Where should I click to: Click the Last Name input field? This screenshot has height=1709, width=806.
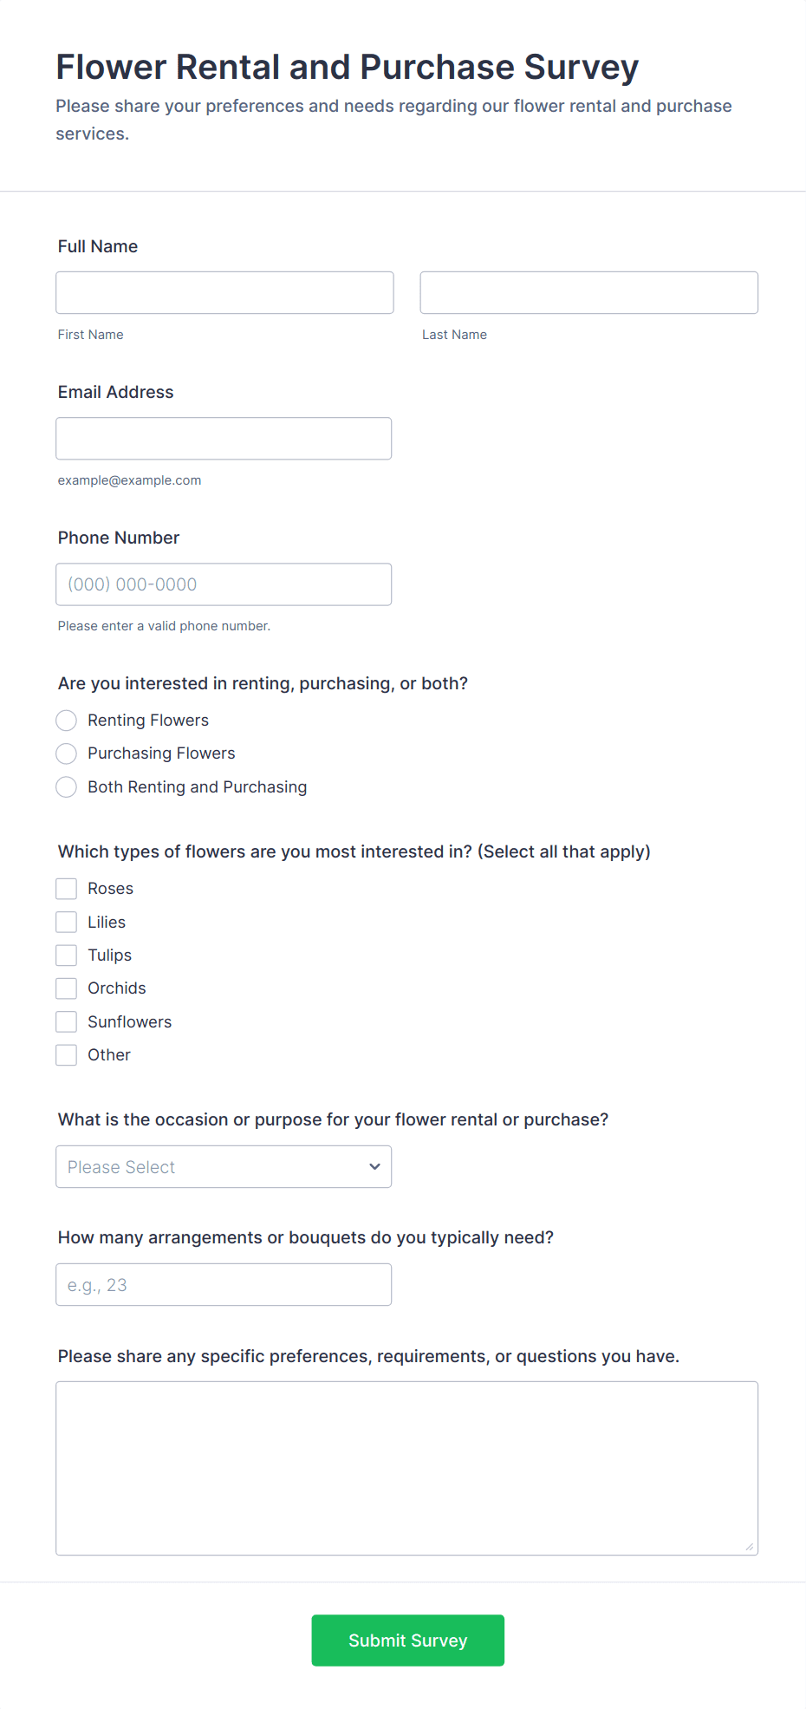[x=588, y=292]
